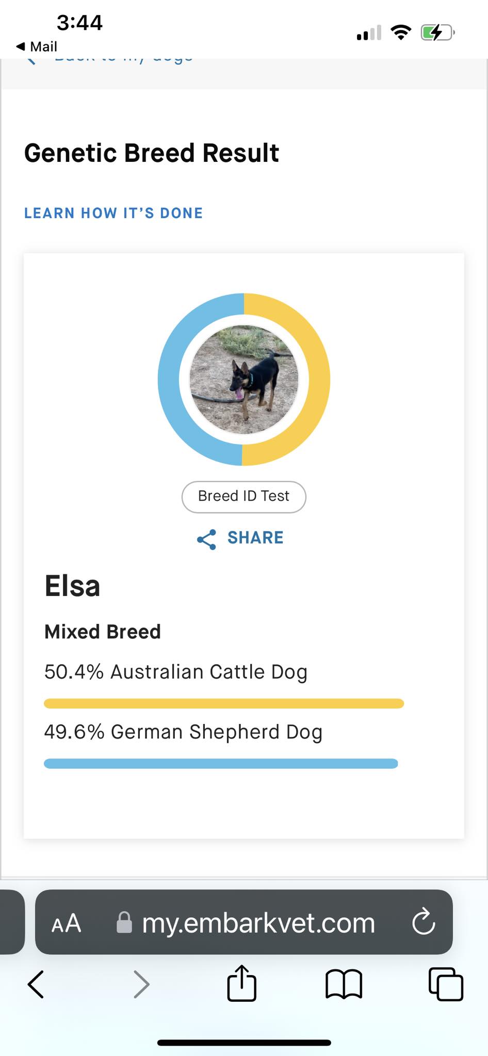Tap the share network icon beside SHARE
Screen dimensions: 488x1056
point(206,539)
